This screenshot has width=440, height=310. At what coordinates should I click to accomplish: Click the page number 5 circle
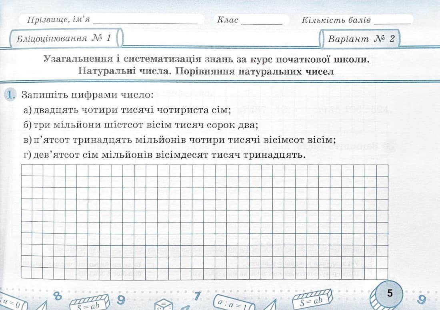coord(390,294)
